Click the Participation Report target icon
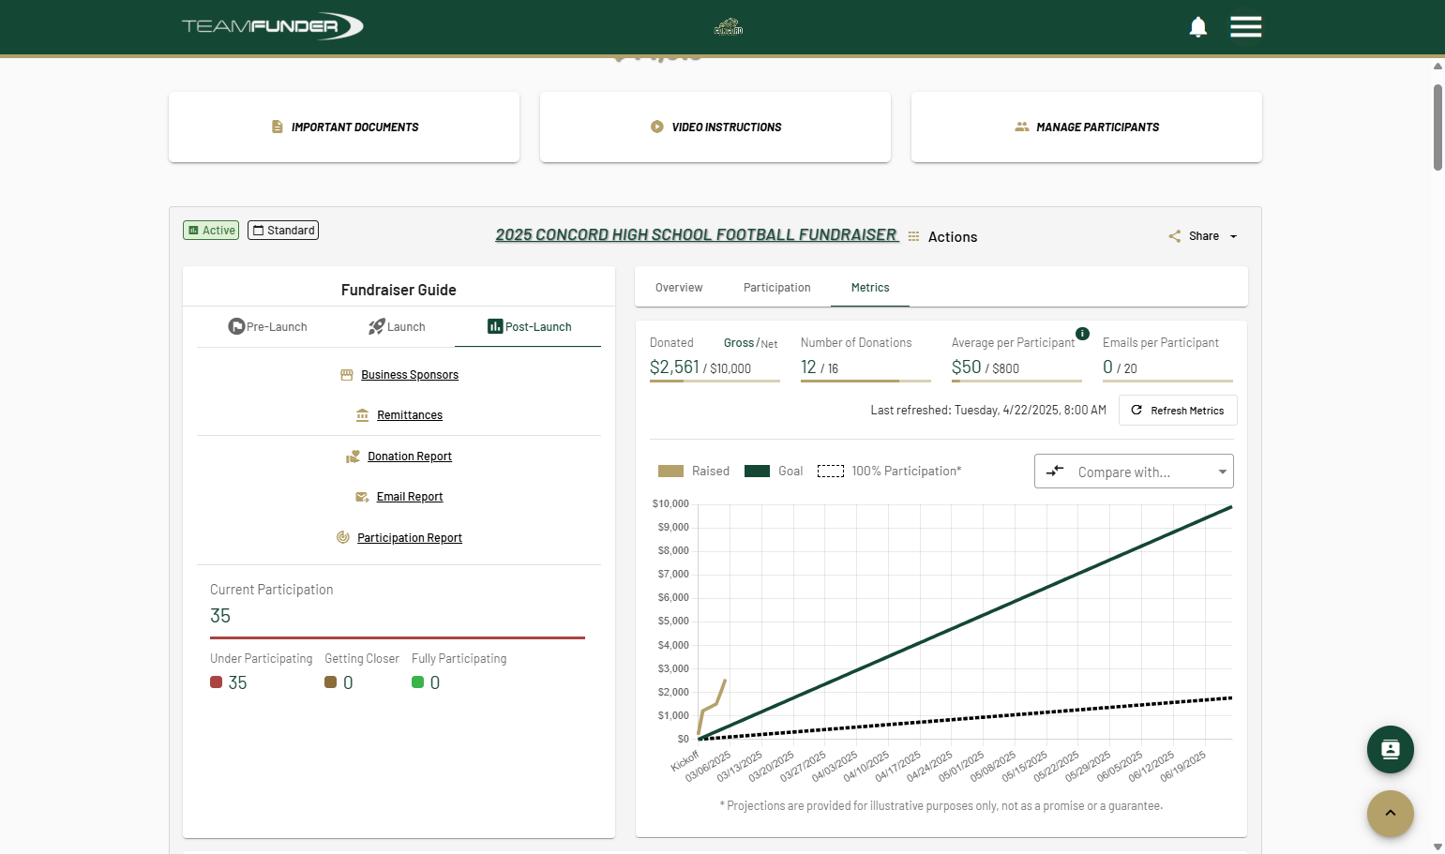 pos(343,538)
